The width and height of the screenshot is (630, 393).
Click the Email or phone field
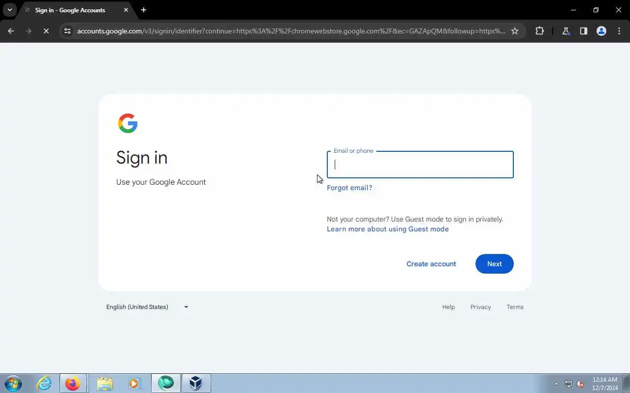click(420, 165)
